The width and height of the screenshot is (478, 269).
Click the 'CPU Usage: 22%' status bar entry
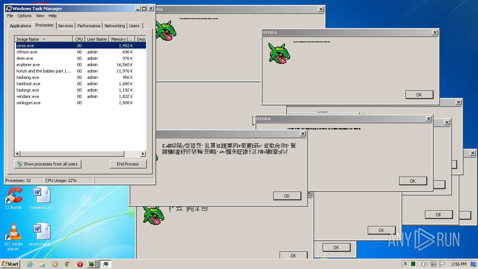coord(69,180)
